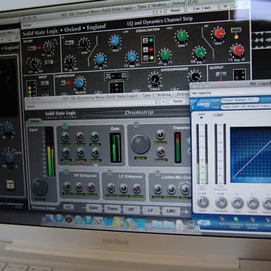This screenshot has height=271, width=271.
Task: Select Gate in the Process Order chain
Action: coord(93,208)
